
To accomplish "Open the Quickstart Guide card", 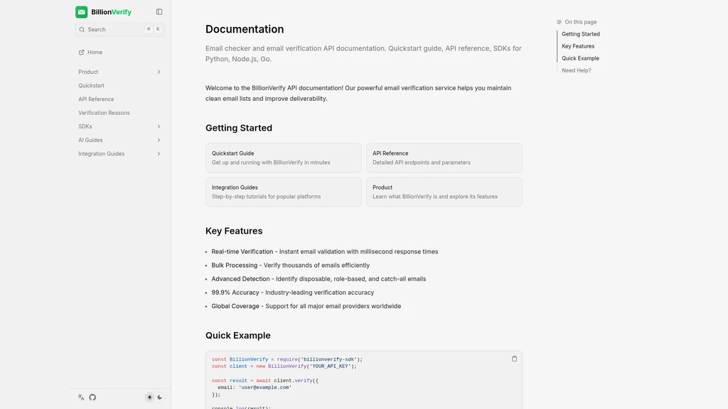I will point(283,158).
